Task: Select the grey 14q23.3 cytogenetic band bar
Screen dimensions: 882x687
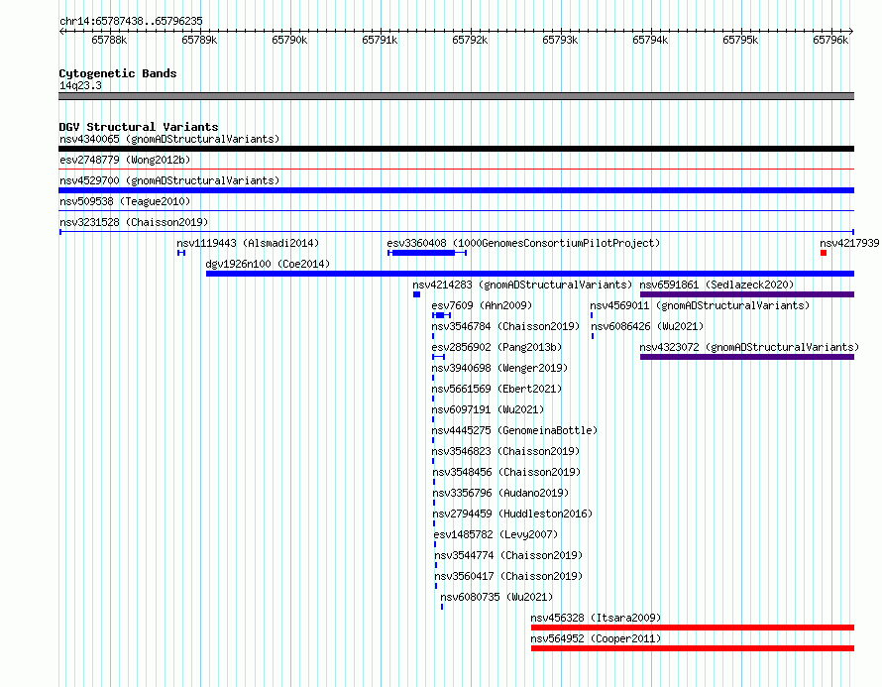Action: click(x=456, y=96)
